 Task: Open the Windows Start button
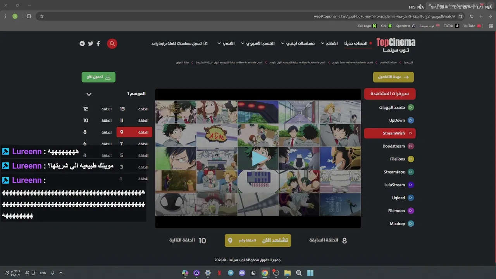click(x=310, y=273)
